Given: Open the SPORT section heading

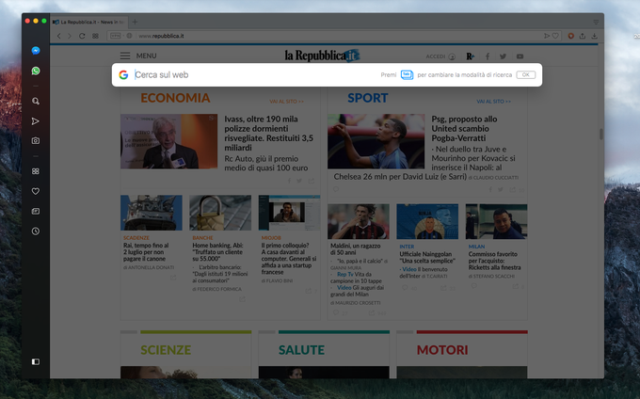Looking at the screenshot, I should (x=368, y=98).
